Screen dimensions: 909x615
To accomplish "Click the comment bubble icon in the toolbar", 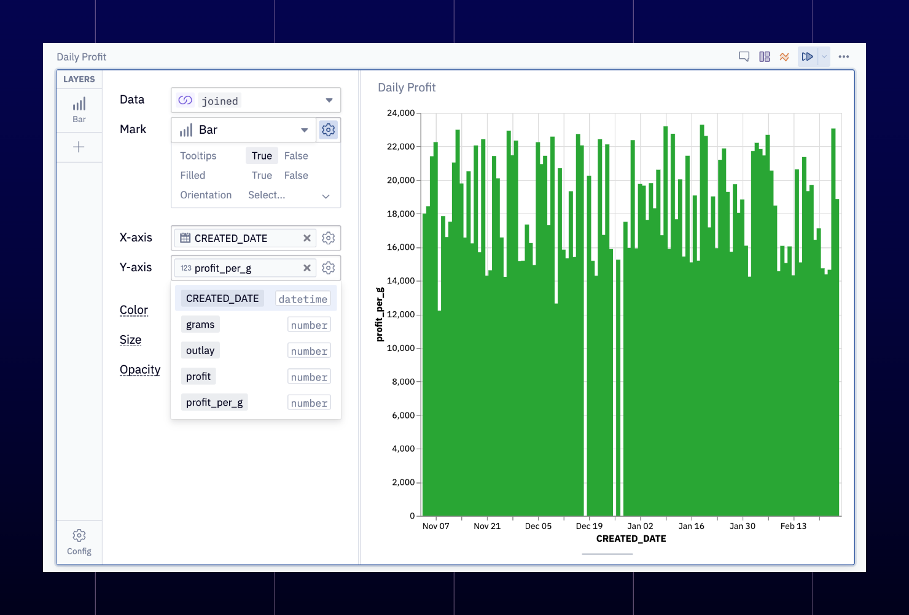I will pyautogui.click(x=744, y=56).
